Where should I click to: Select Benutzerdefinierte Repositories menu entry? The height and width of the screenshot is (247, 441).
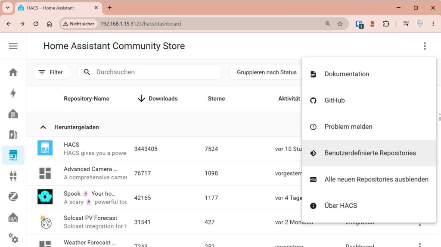click(369, 153)
